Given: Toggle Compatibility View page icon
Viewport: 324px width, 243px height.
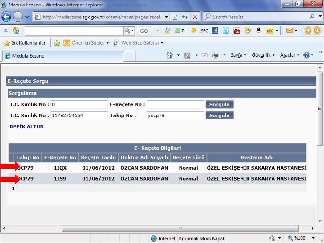Looking at the screenshot, I should [x=175, y=17].
